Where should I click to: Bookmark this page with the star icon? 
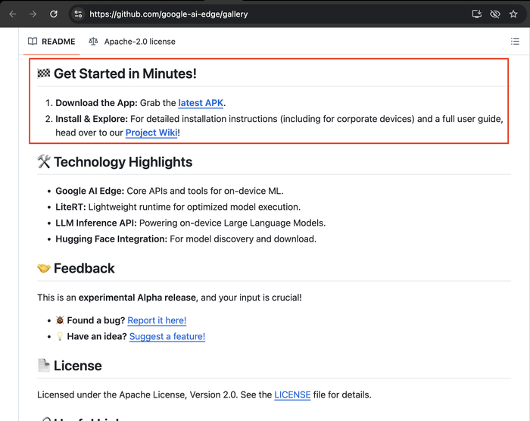(x=513, y=14)
